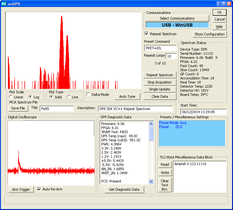The image size is (233, 210).
Task: Click Clear Text Box button
Action: point(165,185)
